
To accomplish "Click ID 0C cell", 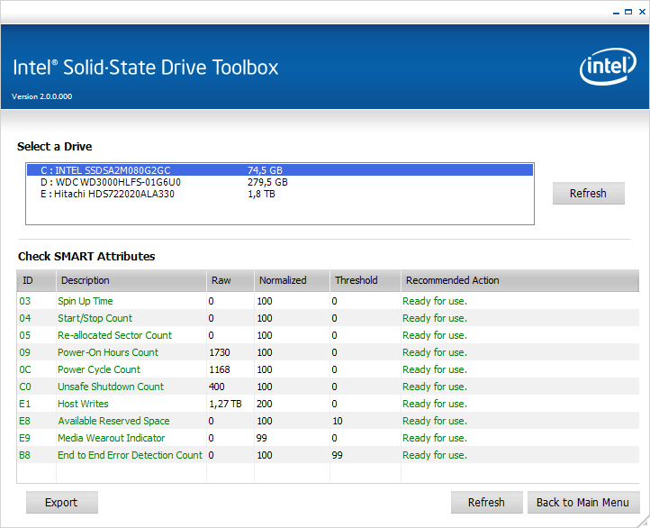I will tap(25, 369).
